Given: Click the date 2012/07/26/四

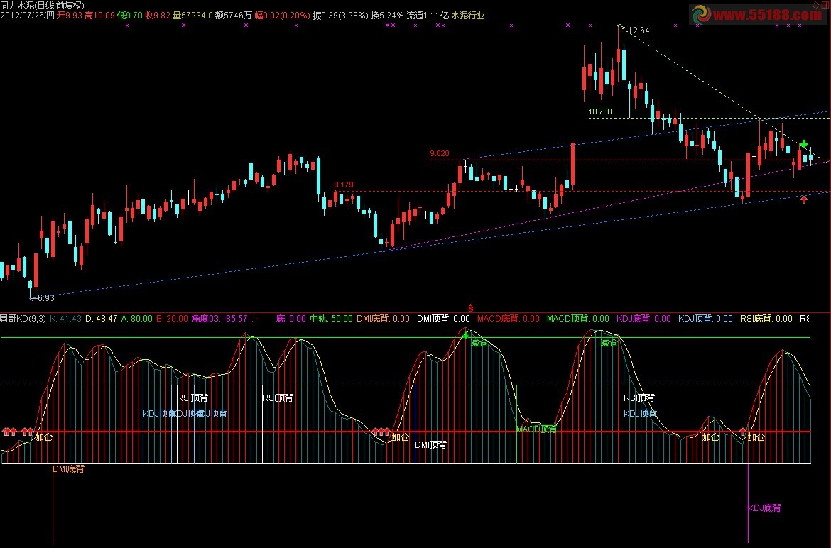Looking at the screenshot, I should (x=27, y=16).
